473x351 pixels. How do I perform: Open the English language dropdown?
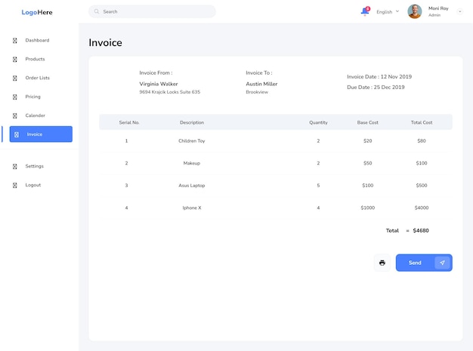point(388,12)
